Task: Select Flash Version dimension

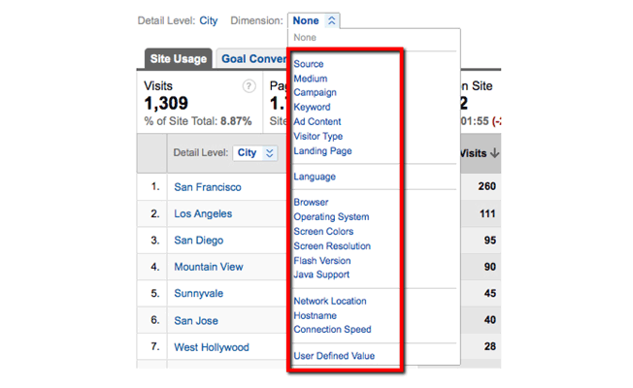Action: [321, 261]
